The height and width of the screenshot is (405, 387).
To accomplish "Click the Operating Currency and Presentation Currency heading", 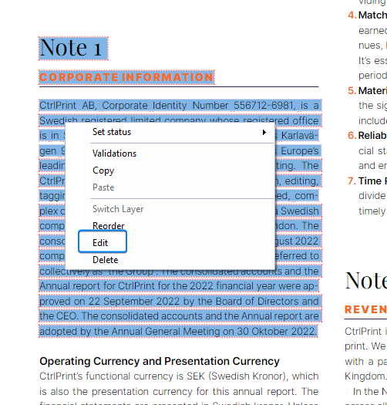I will tap(160, 361).
